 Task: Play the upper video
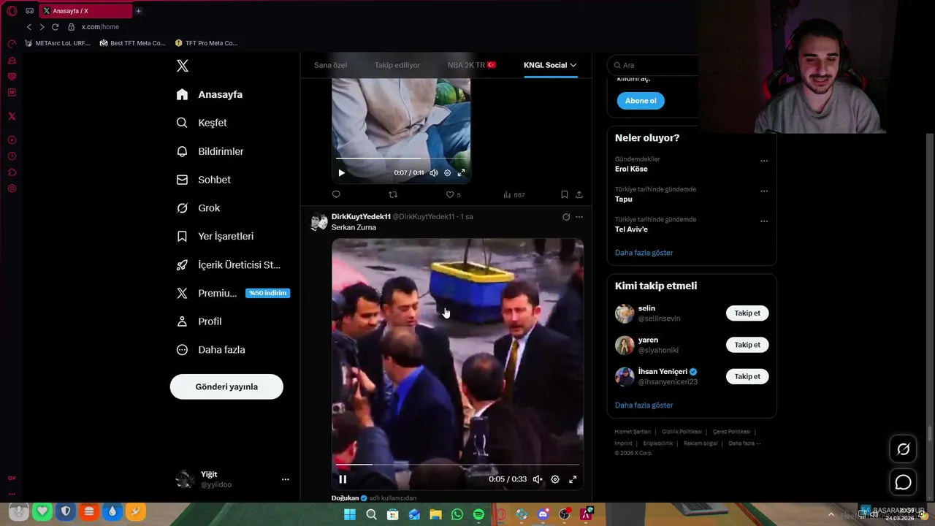tap(341, 173)
